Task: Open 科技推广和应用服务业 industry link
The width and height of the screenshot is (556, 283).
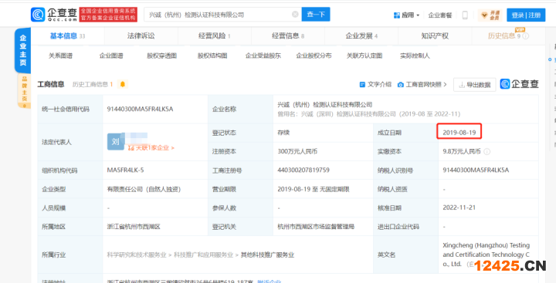Action: [x=203, y=254]
